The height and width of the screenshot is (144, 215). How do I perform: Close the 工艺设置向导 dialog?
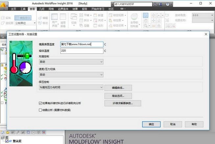[x=206, y=34]
